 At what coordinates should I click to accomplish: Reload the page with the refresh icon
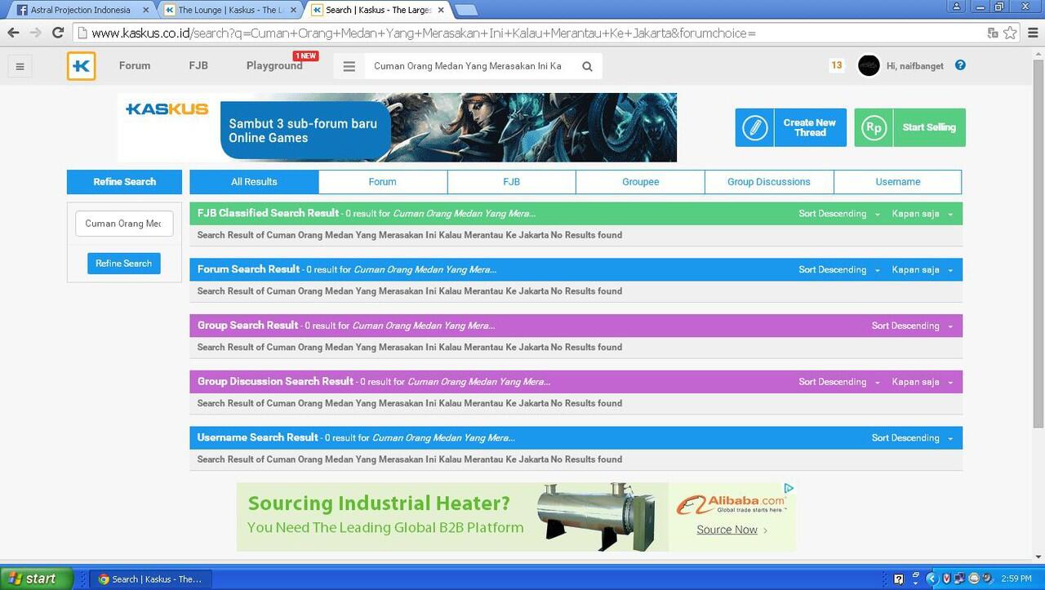coord(58,33)
